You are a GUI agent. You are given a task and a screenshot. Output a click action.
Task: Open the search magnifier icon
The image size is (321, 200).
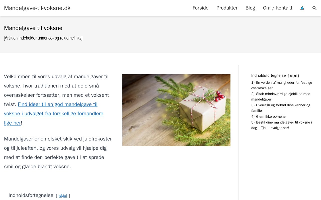314,8
